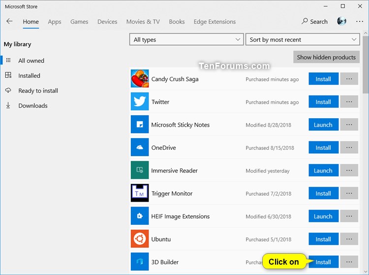
Task: Open more options for Trigger Monitor
Action: click(x=349, y=193)
